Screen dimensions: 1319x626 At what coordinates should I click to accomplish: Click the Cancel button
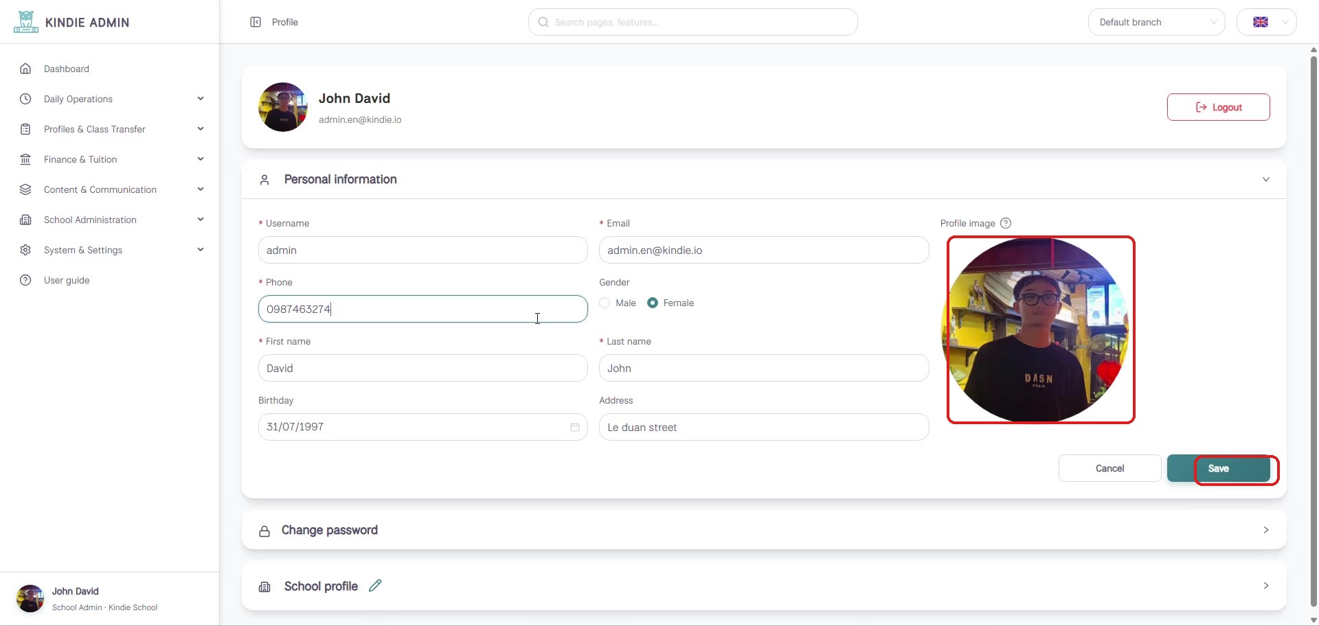1110,468
